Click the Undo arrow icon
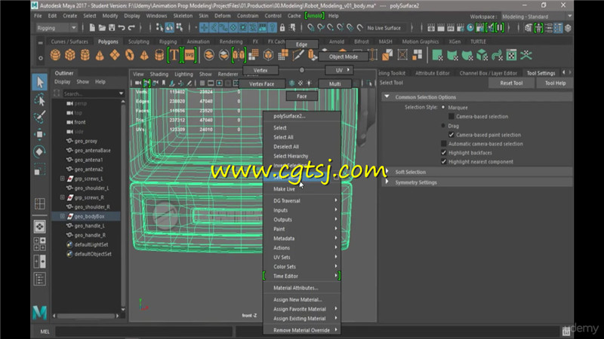Viewport: 604px width, 339px height. (x=122, y=28)
